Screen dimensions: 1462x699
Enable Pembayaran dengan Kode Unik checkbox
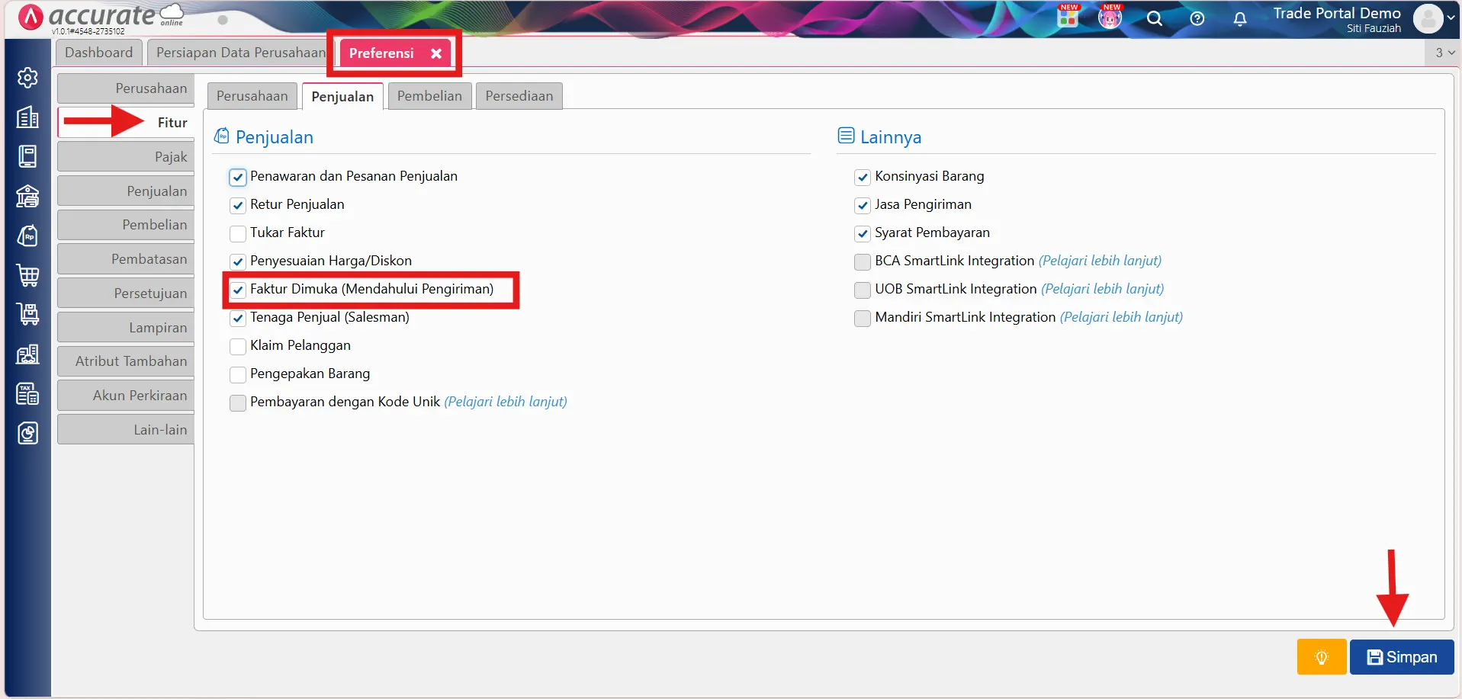coord(238,402)
